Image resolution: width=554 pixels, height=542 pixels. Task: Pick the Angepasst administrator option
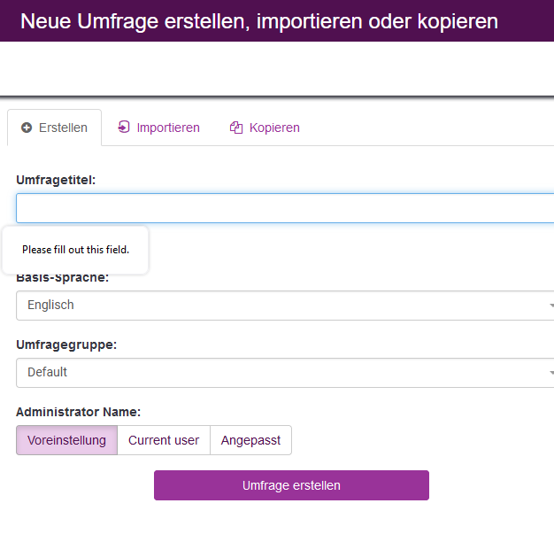tap(250, 440)
